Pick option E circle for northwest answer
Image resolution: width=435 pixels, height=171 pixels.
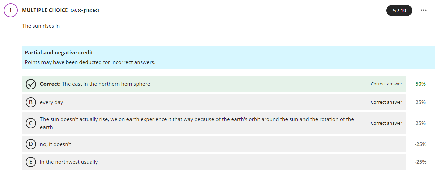pos(31,162)
